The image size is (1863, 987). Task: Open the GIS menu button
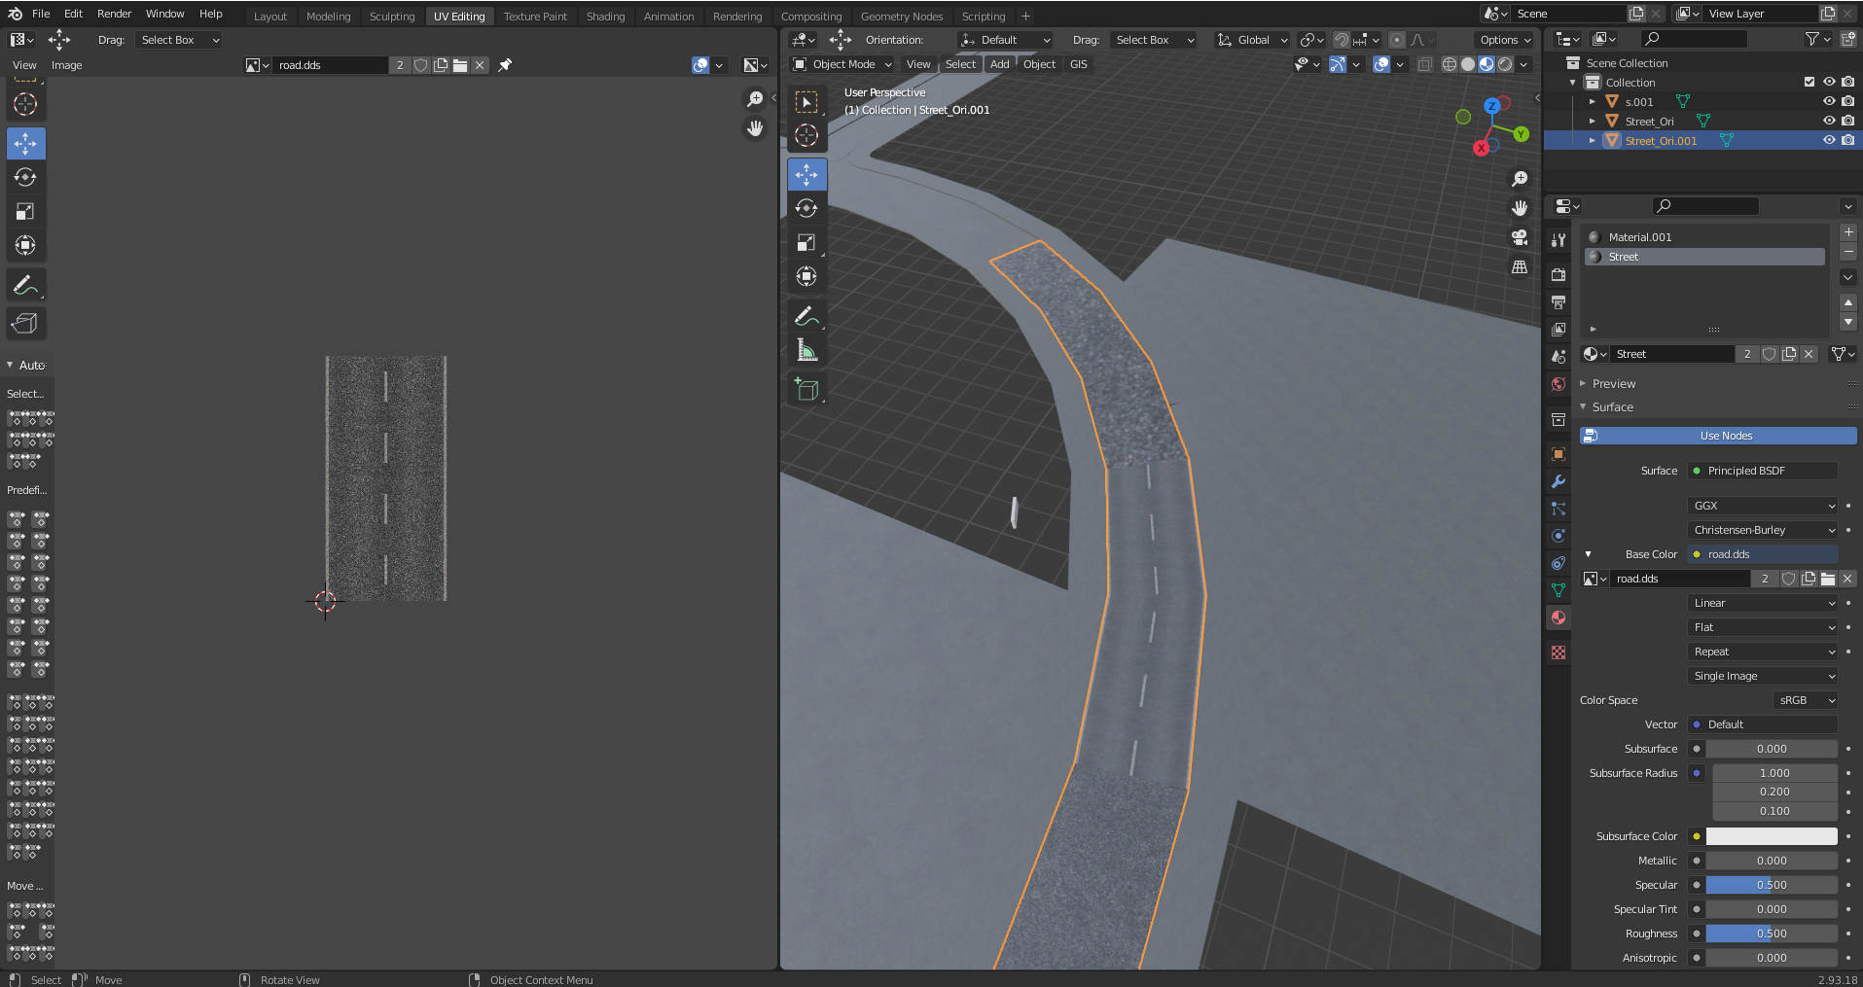1078,64
